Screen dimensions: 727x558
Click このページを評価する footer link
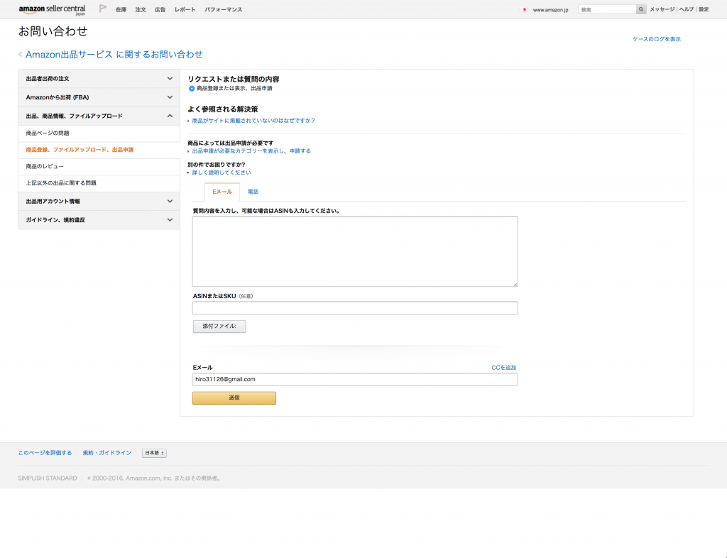pyautogui.click(x=45, y=453)
